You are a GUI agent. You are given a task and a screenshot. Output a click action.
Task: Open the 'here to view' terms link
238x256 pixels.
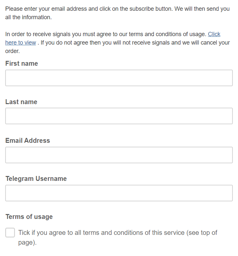coord(20,43)
